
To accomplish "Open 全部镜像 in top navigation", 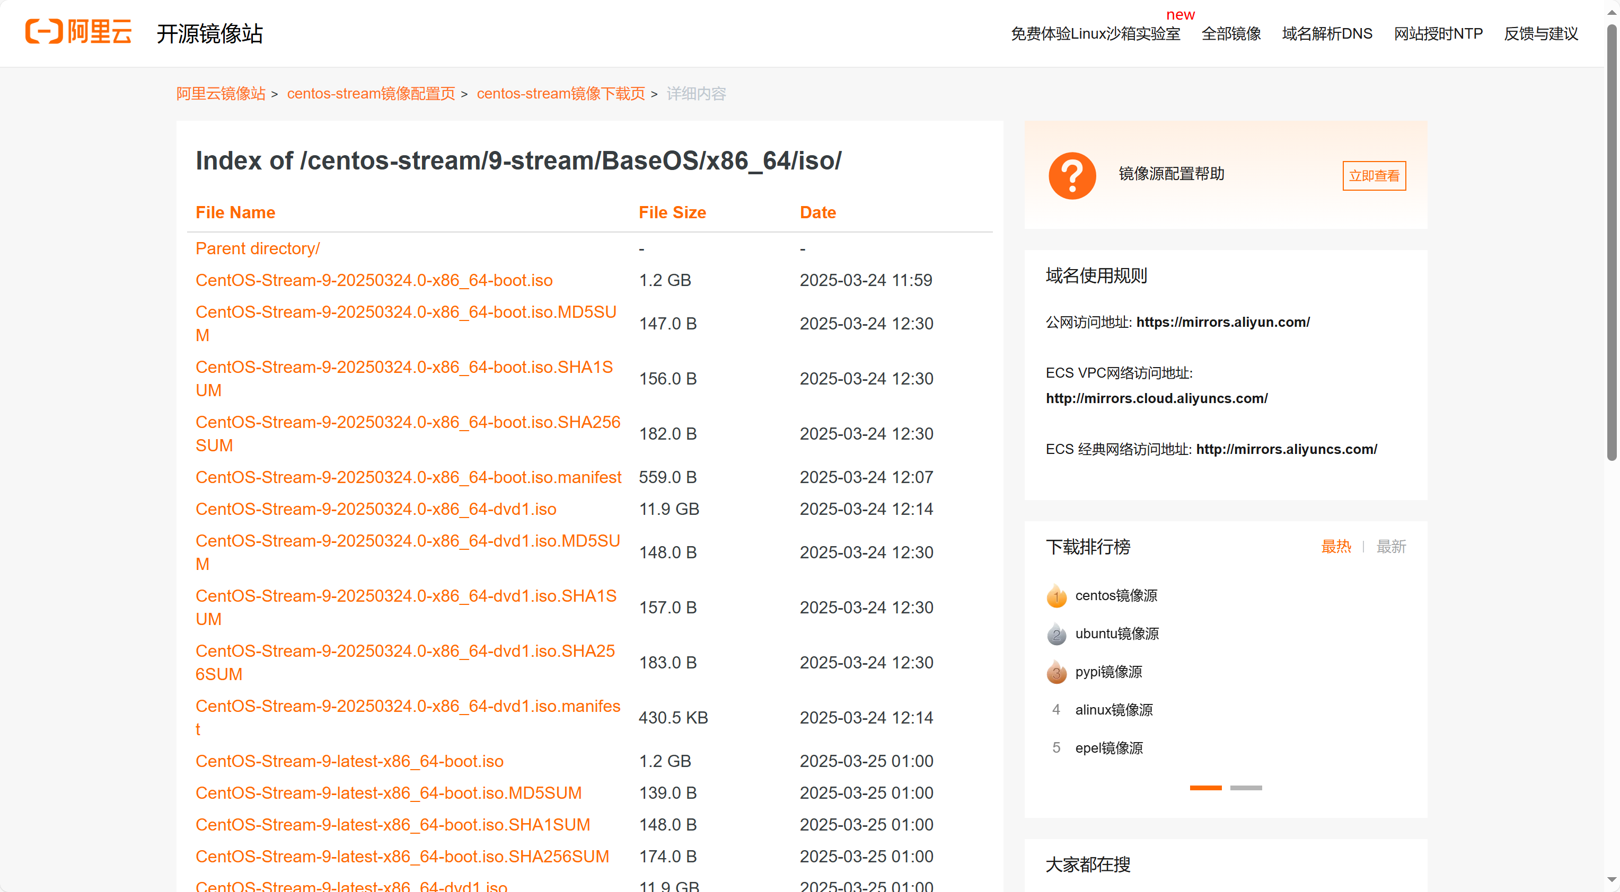I will (1231, 33).
